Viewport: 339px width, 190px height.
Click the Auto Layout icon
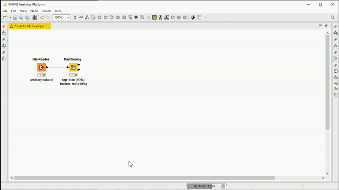point(87,17)
